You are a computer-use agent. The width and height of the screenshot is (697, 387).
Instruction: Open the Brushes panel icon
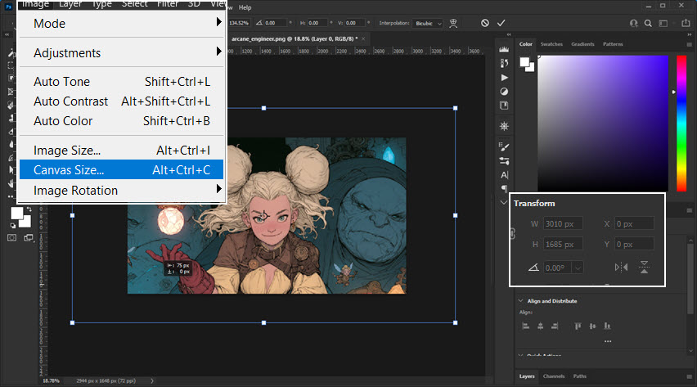[x=504, y=160]
